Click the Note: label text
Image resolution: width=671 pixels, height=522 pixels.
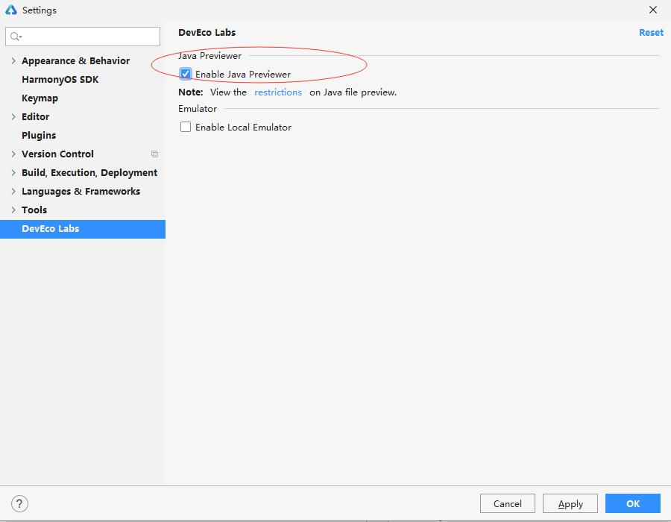(191, 92)
